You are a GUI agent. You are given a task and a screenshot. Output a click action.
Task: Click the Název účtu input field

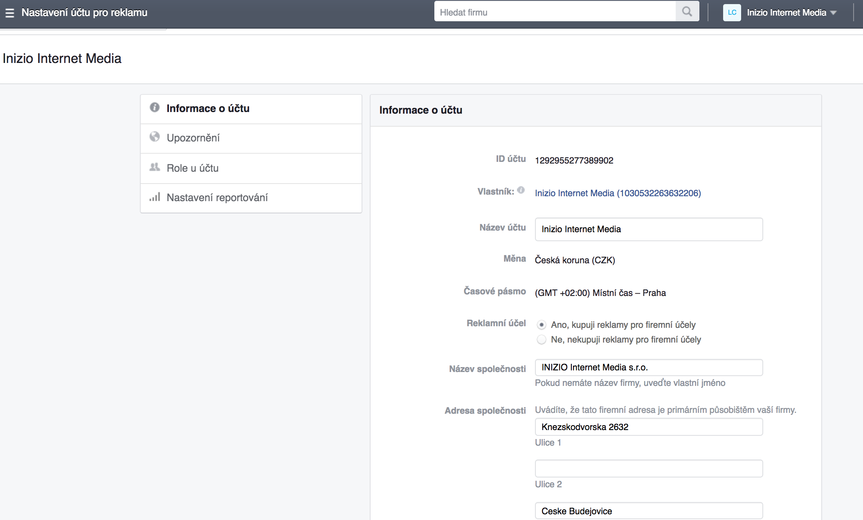(x=649, y=229)
